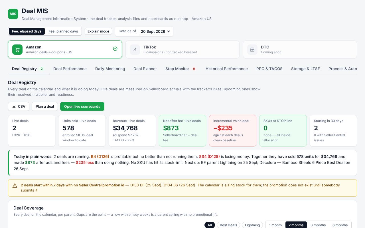The height and width of the screenshot is (228, 365).
Task: Switch fee mode to planned days
Action: pyautogui.click(x=63, y=31)
